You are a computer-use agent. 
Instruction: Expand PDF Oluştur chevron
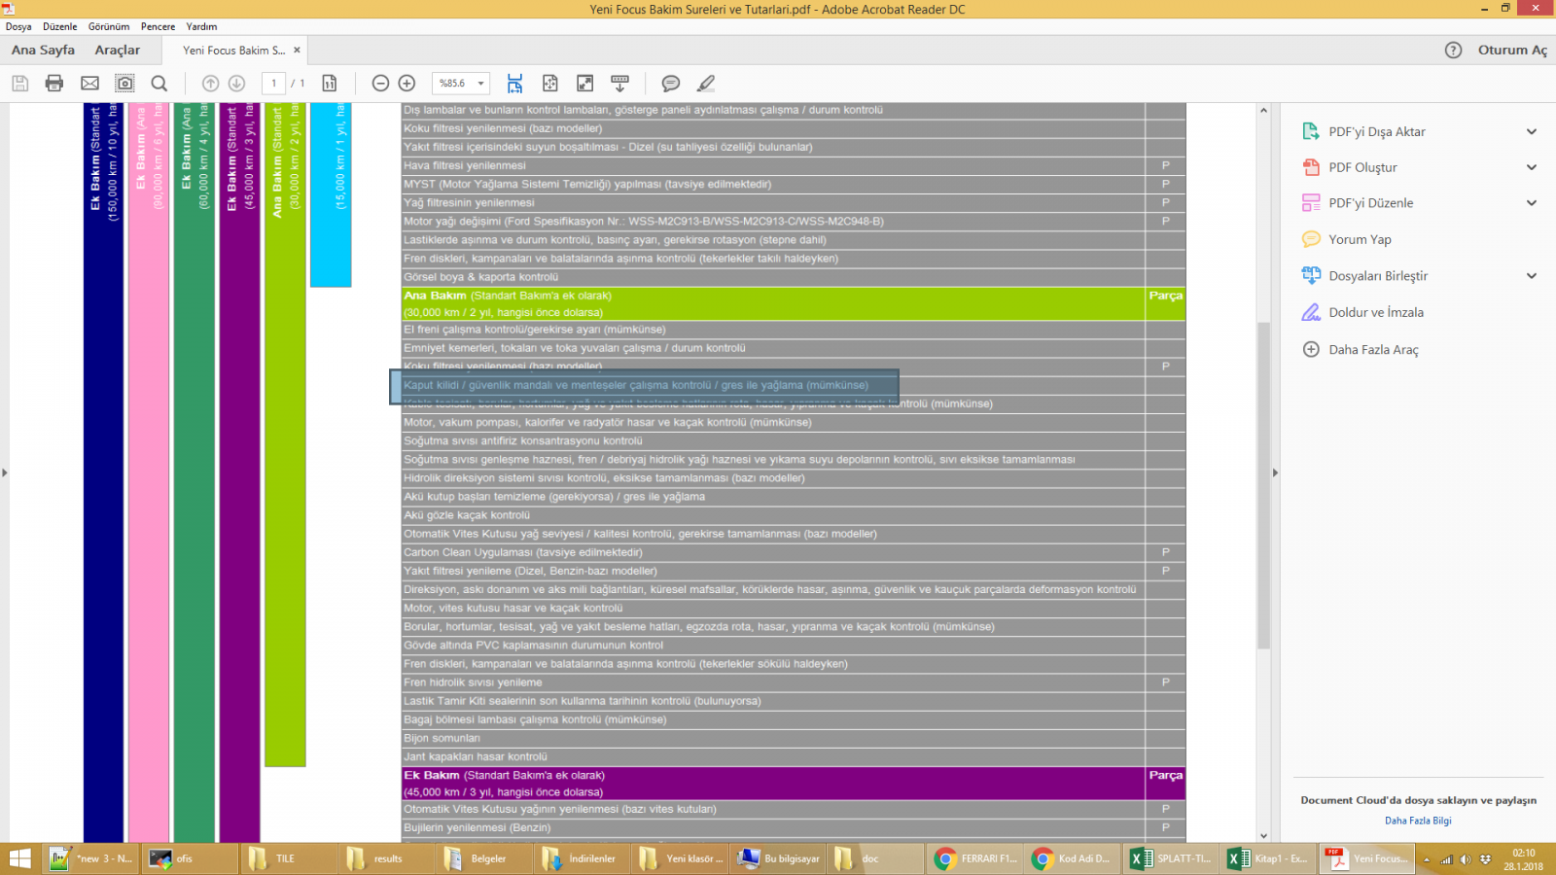coord(1532,167)
